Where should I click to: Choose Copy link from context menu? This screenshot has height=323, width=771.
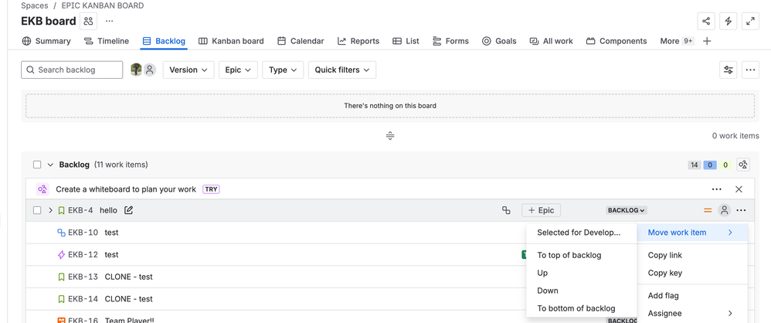[x=692, y=255]
